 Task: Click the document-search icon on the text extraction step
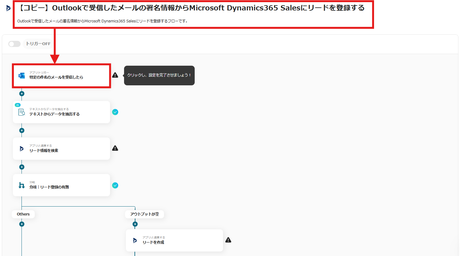click(21, 112)
